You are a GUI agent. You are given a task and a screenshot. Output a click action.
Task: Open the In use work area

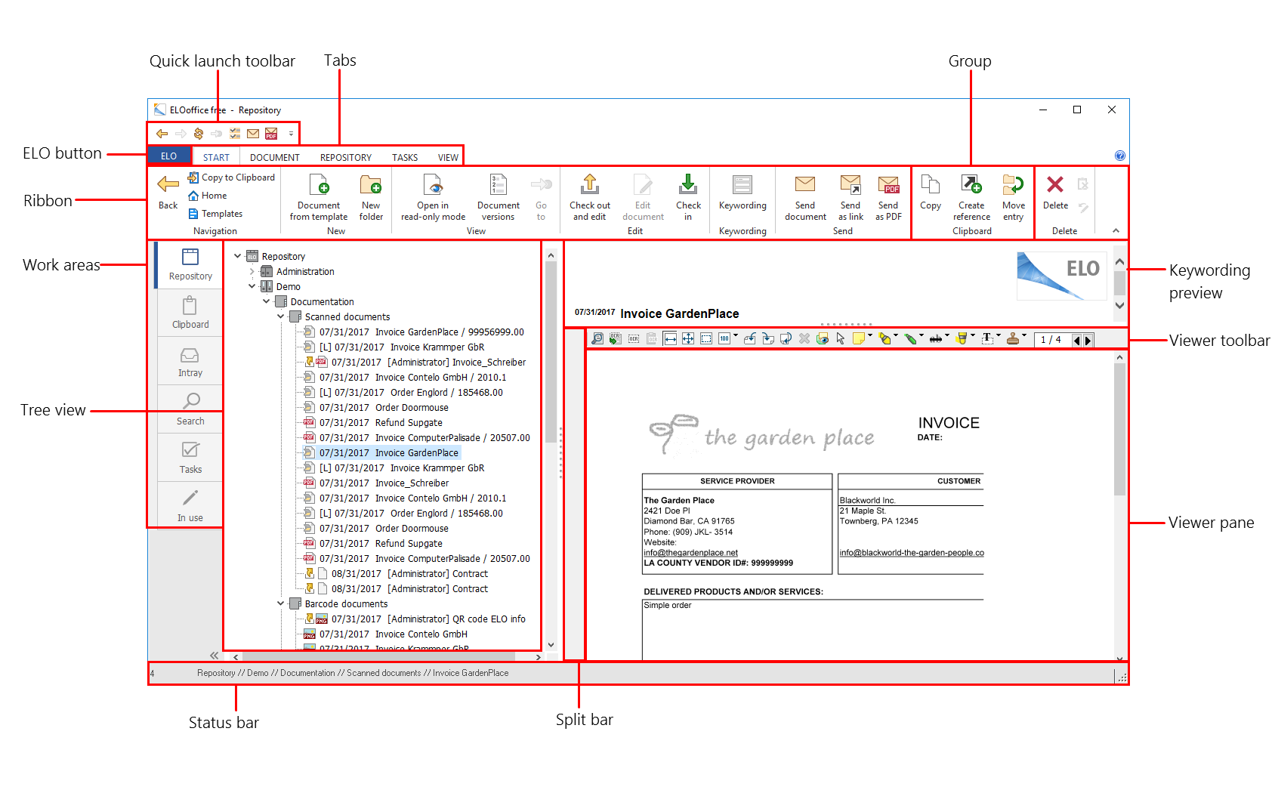pyautogui.click(x=190, y=506)
